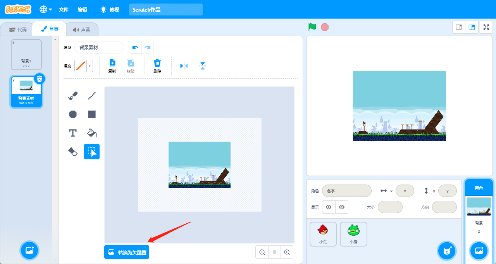The image size is (496, 264).
Task: Switch to the 代码 tab
Action: point(18,29)
